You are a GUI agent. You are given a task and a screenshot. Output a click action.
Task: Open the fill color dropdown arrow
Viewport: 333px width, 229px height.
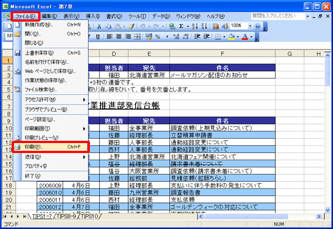click(238, 37)
